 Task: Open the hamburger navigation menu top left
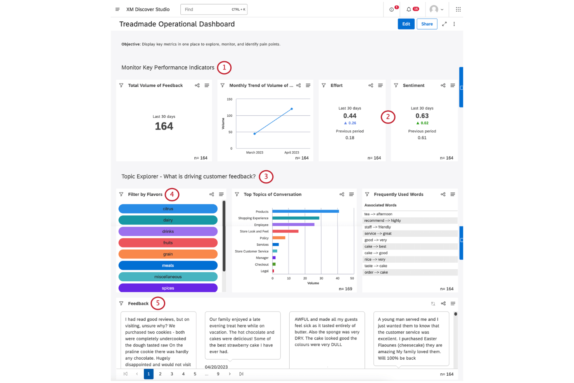point(118,9)
